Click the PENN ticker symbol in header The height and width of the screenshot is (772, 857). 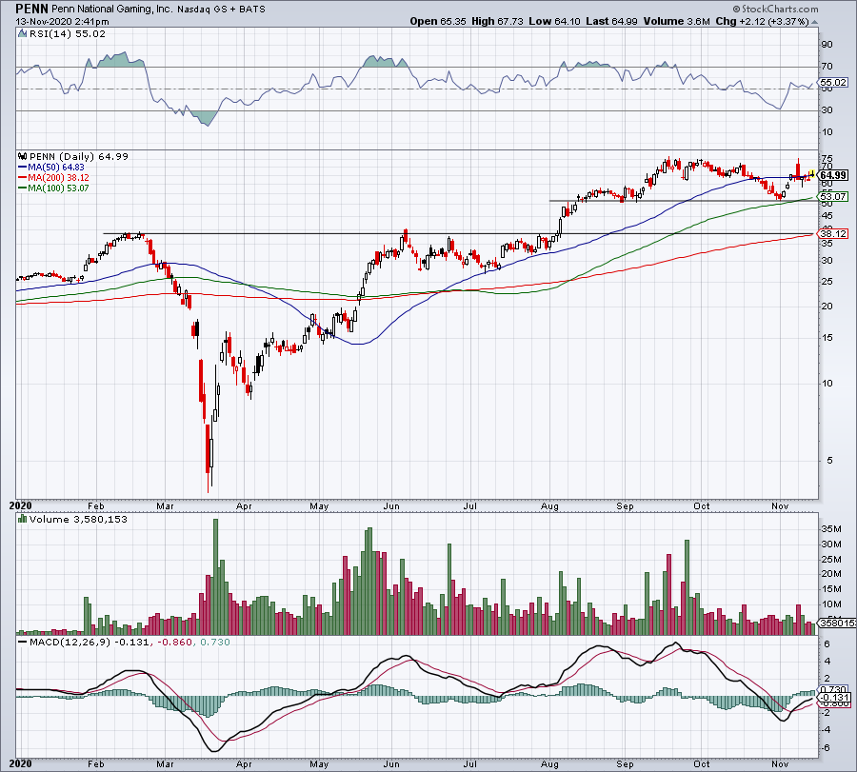click(31, 9)
